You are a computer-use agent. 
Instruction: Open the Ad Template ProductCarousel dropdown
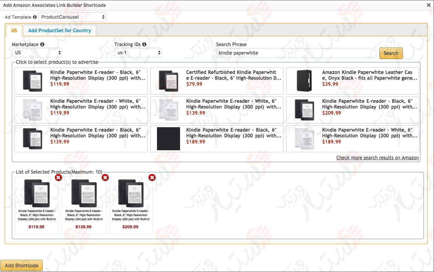click(x=72, y=17)
